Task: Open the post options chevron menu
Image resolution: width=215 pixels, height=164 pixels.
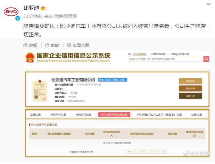Action: click(208, 5)
